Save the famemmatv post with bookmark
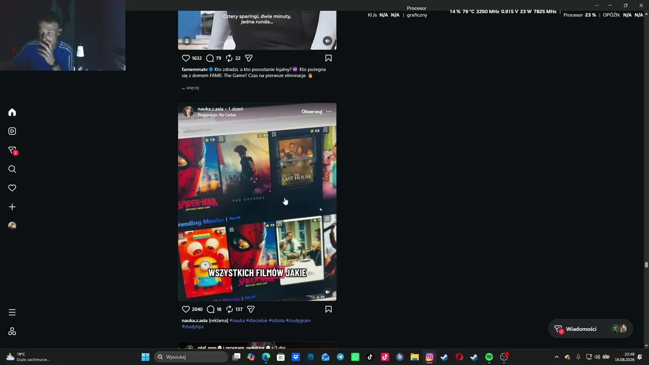 (329, 58)
